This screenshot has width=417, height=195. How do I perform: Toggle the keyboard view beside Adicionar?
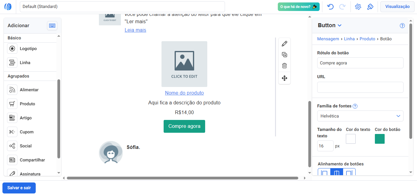tap(52, 26)
